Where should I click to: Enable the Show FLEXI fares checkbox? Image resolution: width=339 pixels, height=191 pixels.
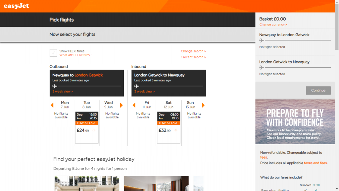pos(53,53)
